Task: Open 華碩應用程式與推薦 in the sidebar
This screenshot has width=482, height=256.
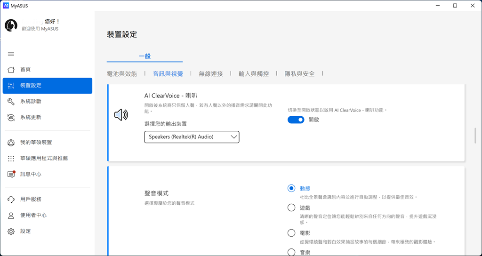Action: click(48, 159)
